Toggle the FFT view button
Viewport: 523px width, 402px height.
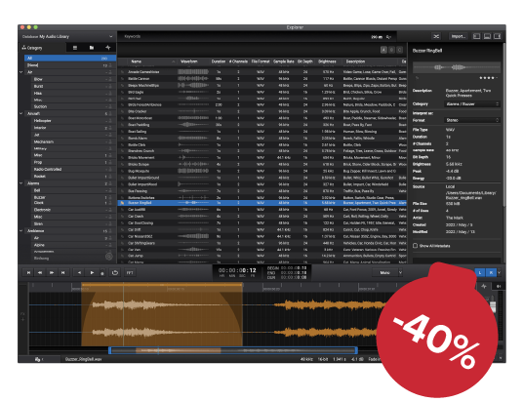click(130, 272)
